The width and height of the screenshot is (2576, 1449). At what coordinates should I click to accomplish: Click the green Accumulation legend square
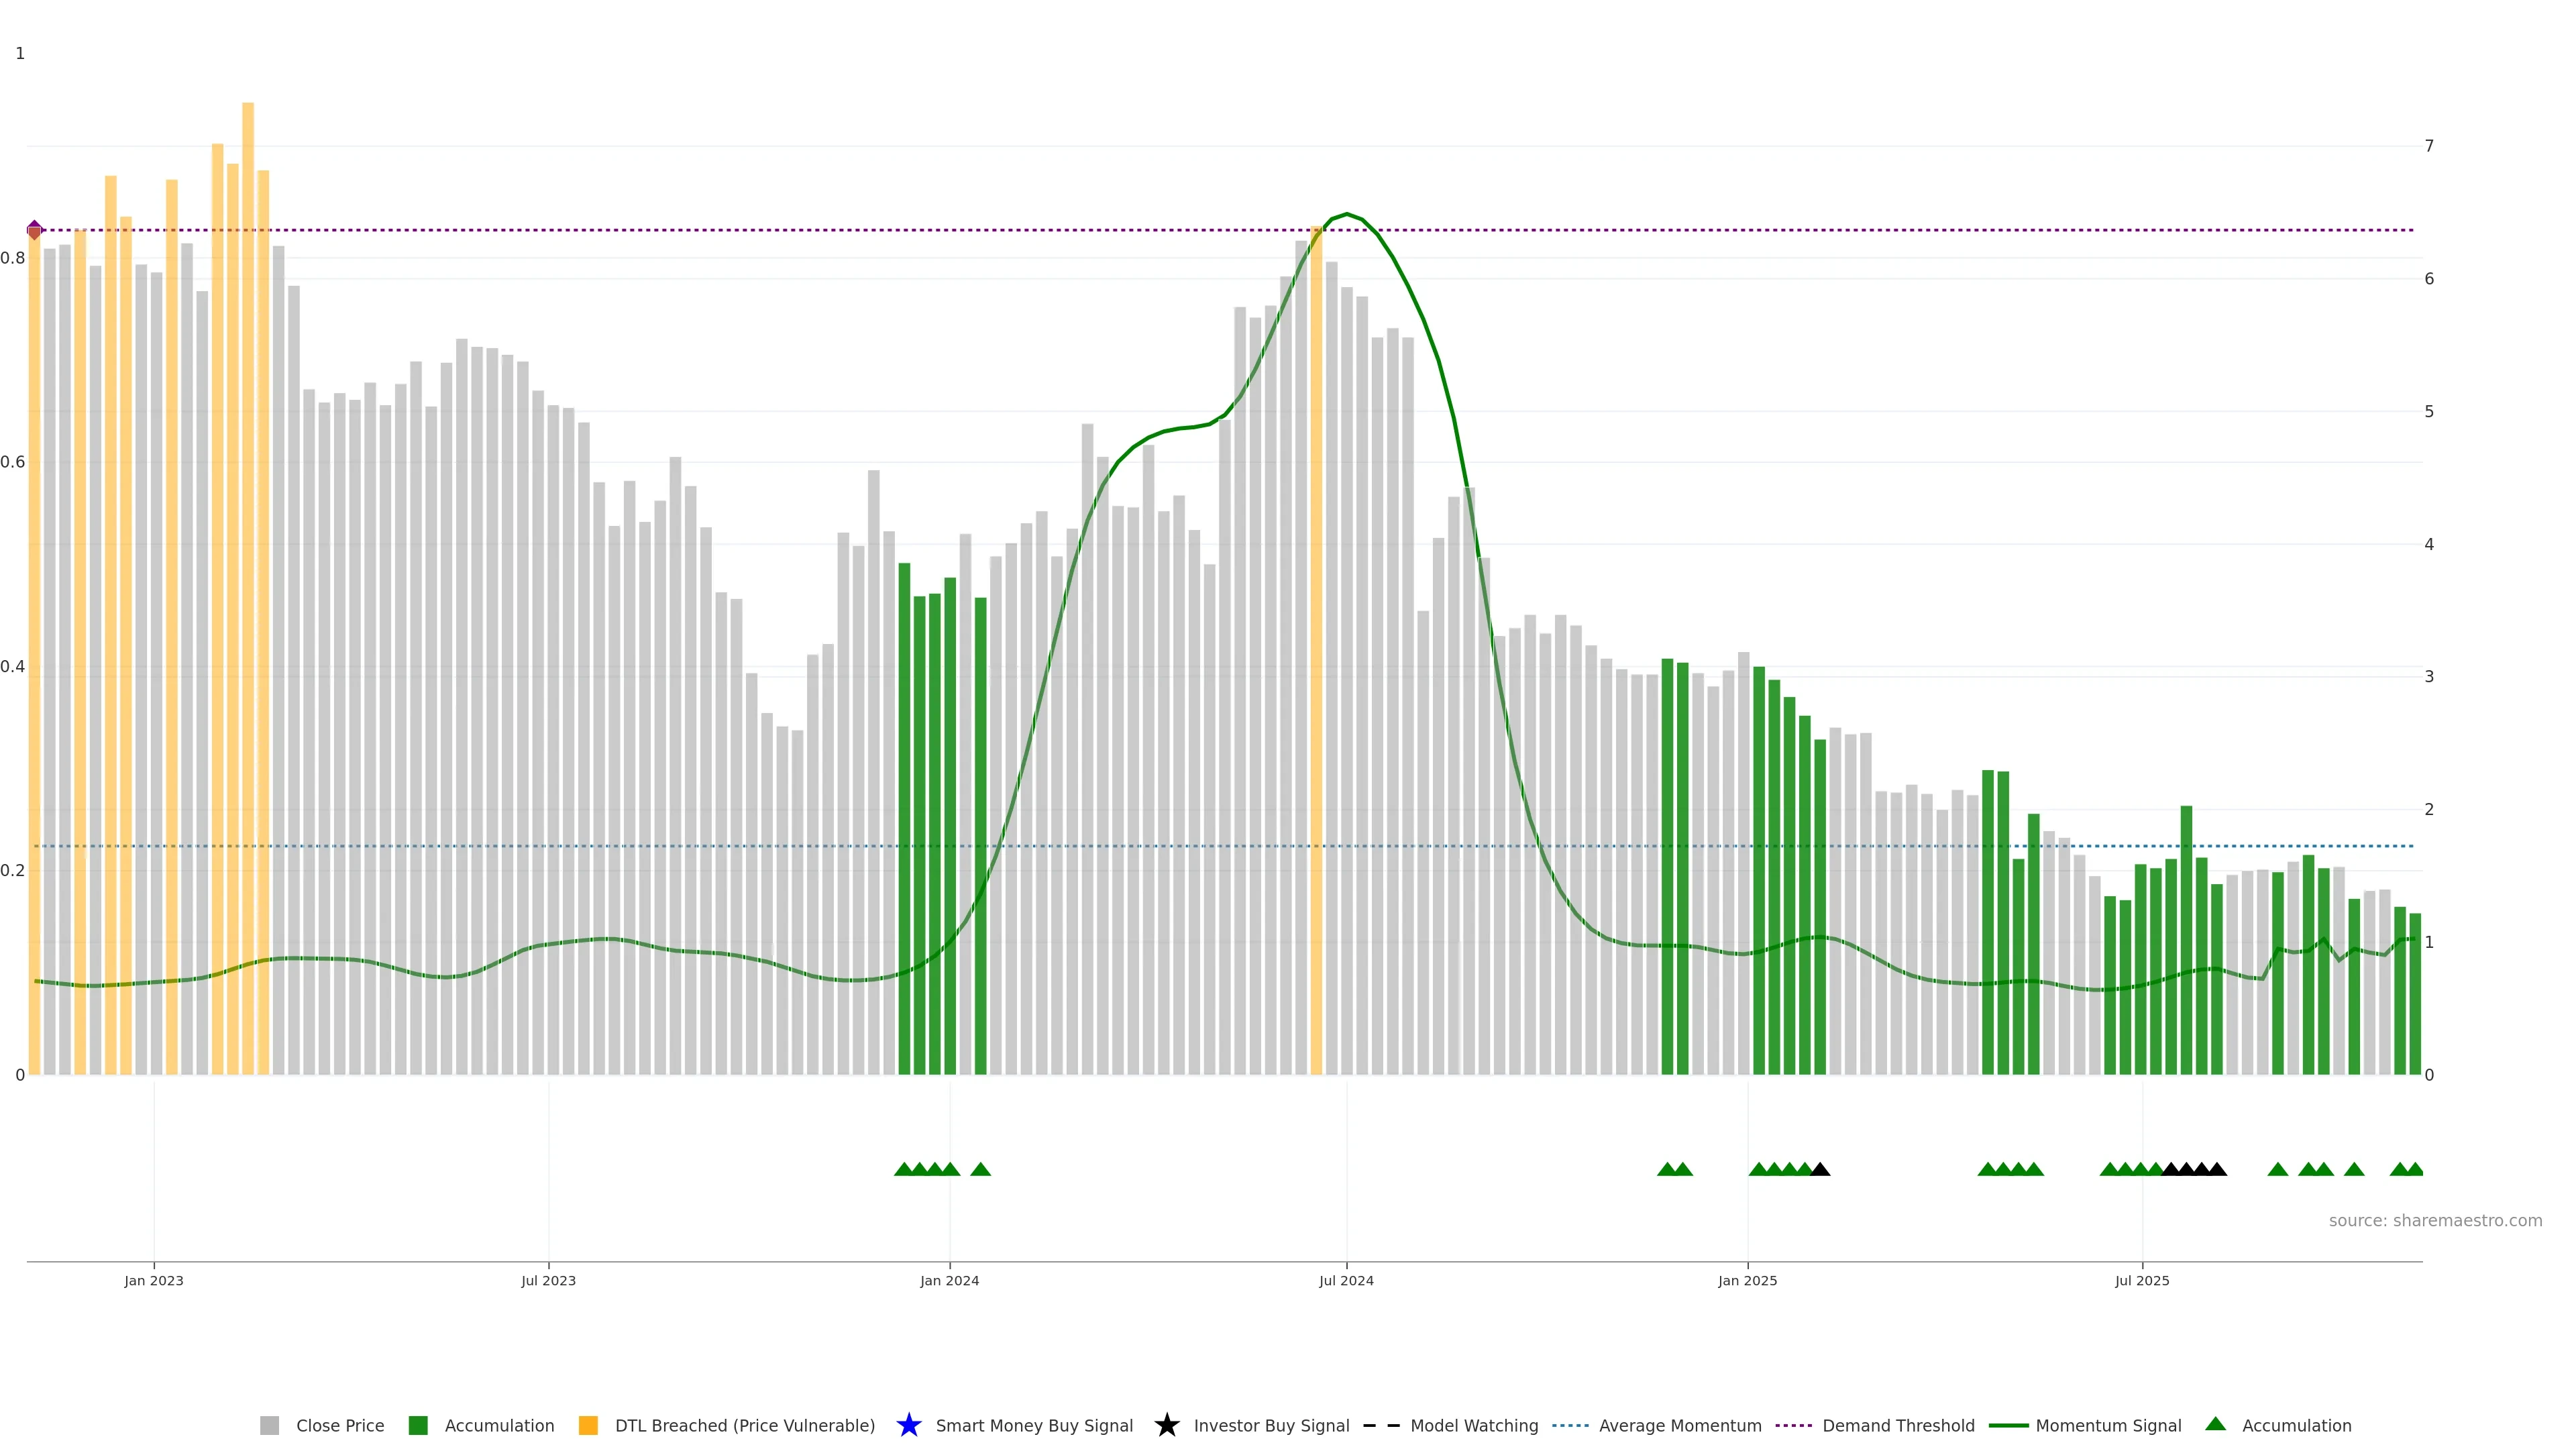418,1425
